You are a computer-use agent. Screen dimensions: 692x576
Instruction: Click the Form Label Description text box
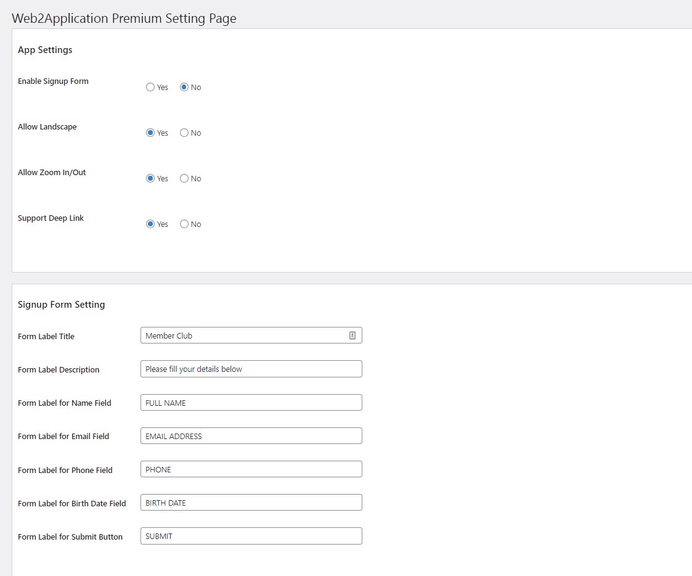pos(251,369)
